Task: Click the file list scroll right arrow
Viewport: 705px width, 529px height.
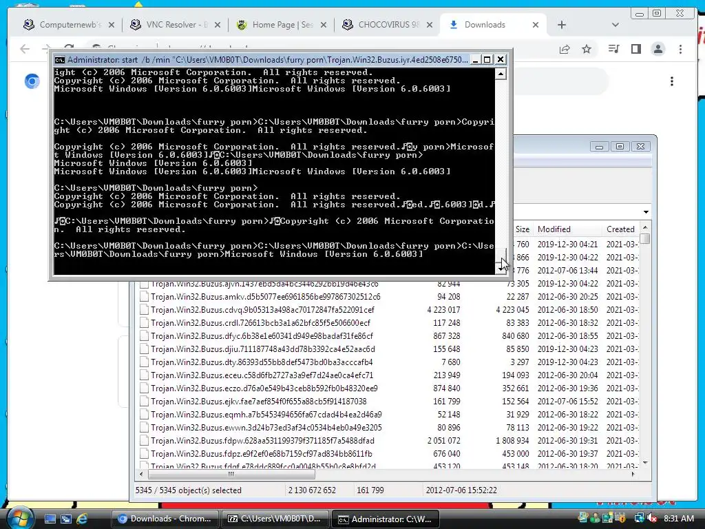Action: [x=633, y=474]
